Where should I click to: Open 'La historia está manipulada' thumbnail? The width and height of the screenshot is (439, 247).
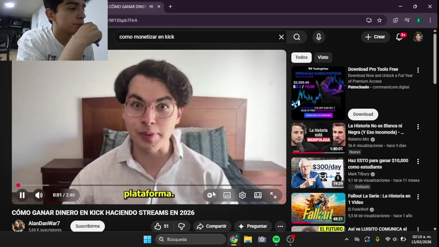pos(318,138)
